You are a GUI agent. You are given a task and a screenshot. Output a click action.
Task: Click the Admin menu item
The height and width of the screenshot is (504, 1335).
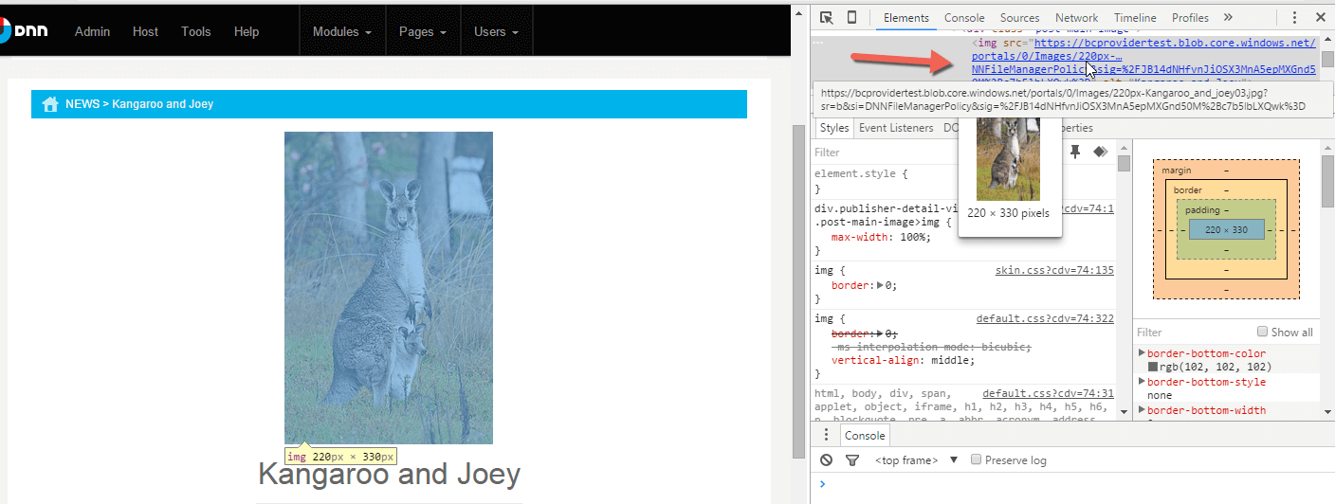pyautogui.click(x=93, y=31)
